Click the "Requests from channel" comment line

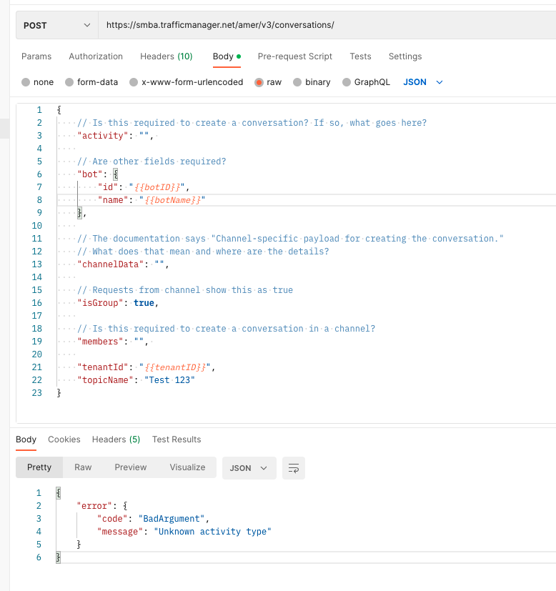[185, 290]
